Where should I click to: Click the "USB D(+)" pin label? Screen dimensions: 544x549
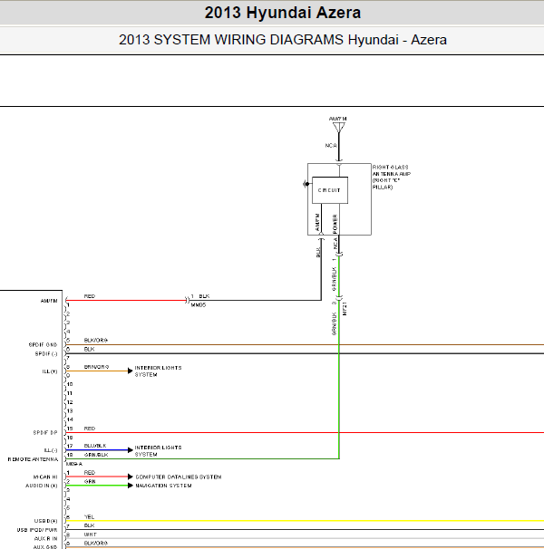tap(45, 521)
